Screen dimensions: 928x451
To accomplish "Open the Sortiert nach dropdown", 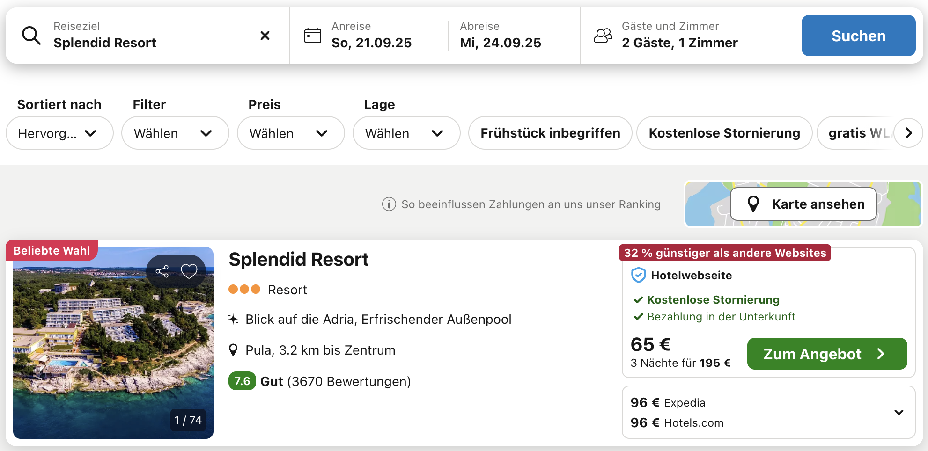I will point(59,133).
